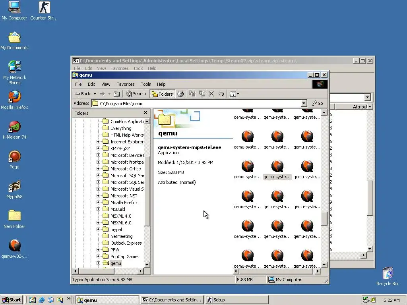The height and width of the screenshot is (305, 407).
Task: Select the K-Meleon 74 desktop shortcut
Action: 14,130
